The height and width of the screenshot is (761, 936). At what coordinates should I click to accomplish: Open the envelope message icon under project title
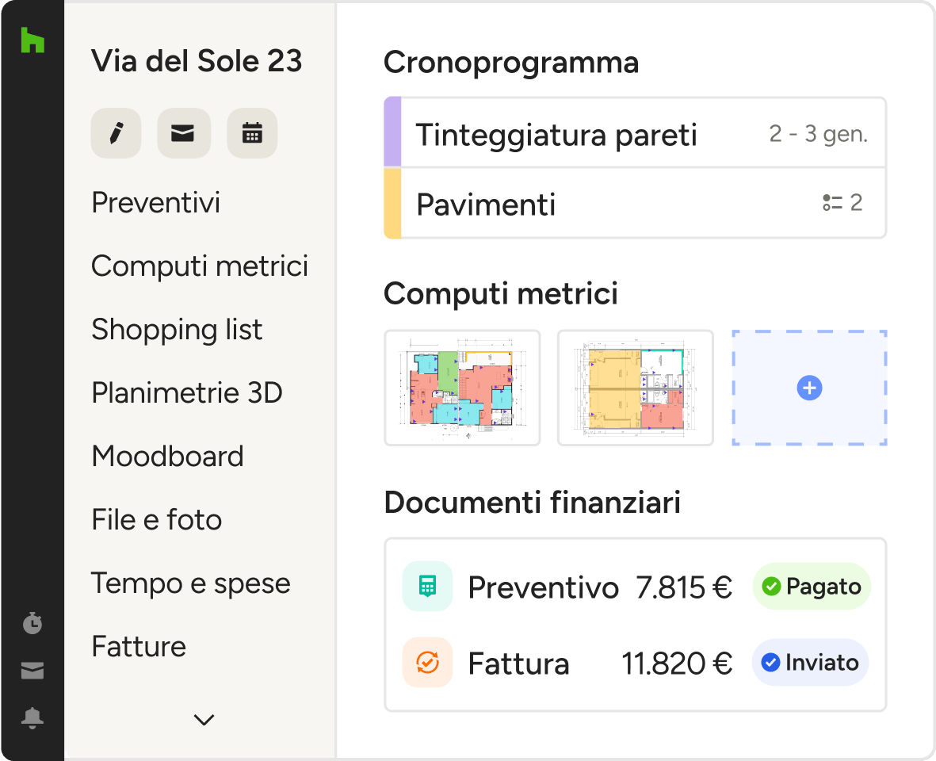click(184, 133)
